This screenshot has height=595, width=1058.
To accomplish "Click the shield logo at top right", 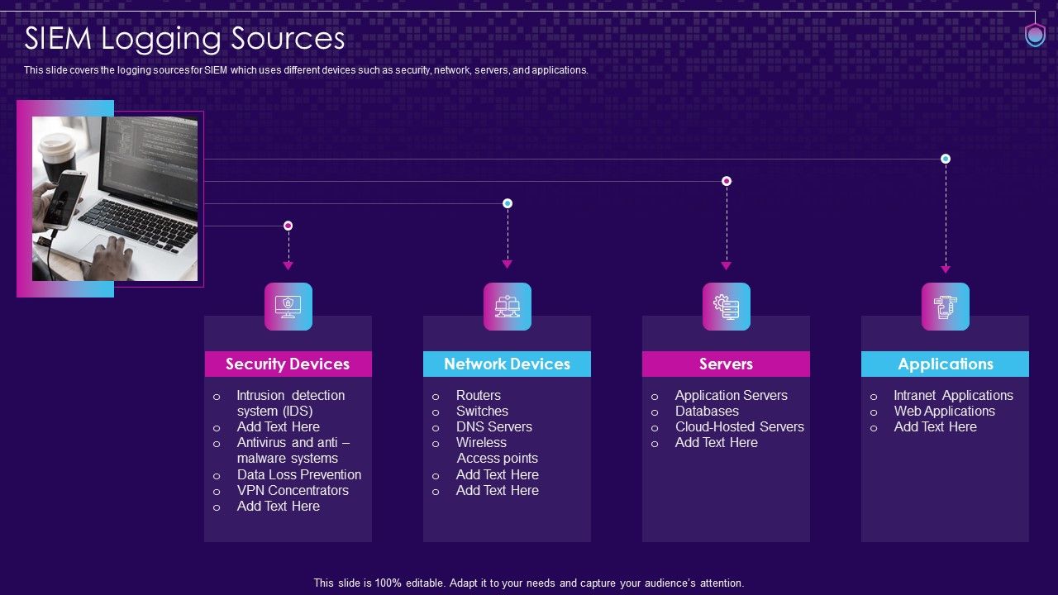I will tap(1035, 35).
